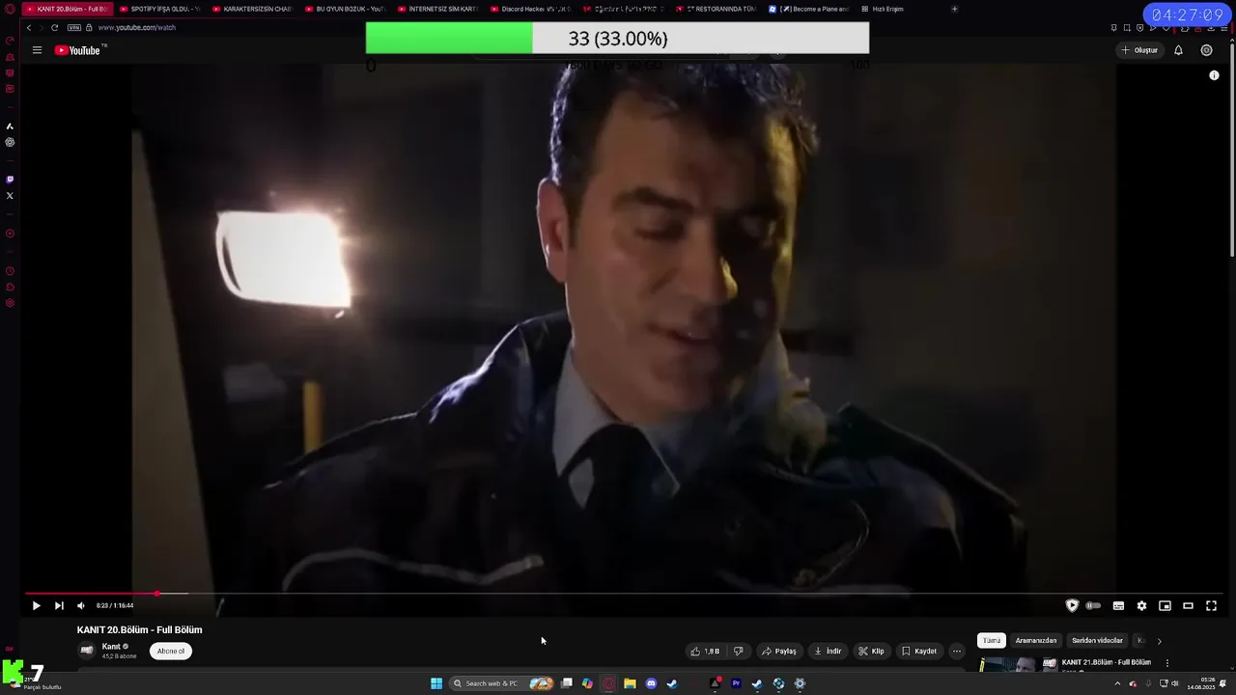The height and width of the screenshot is (695, 1236).
Task: Like the video (1,8 B)
Action: click(x=705, y=652)
